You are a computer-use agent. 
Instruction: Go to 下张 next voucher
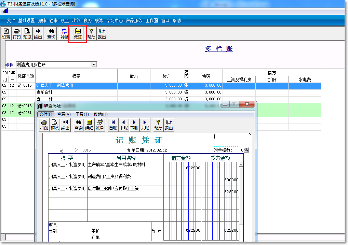(134, 125)
